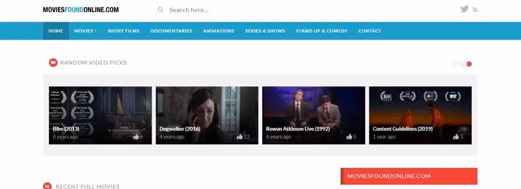The image size is (521, 189).
Task: Click the search magnifier icon
Action: pyautogui.click(x=160, y=10)
